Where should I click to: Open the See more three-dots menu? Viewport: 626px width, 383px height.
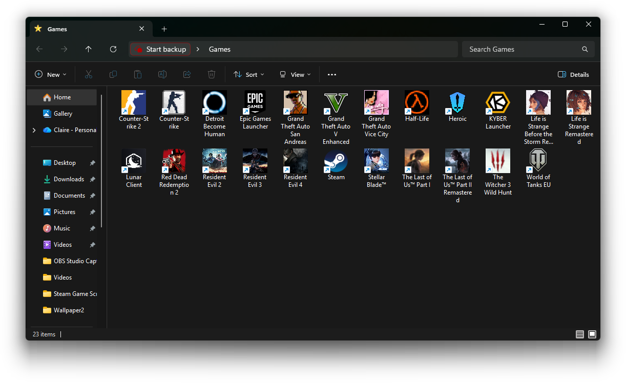[332, 74]
